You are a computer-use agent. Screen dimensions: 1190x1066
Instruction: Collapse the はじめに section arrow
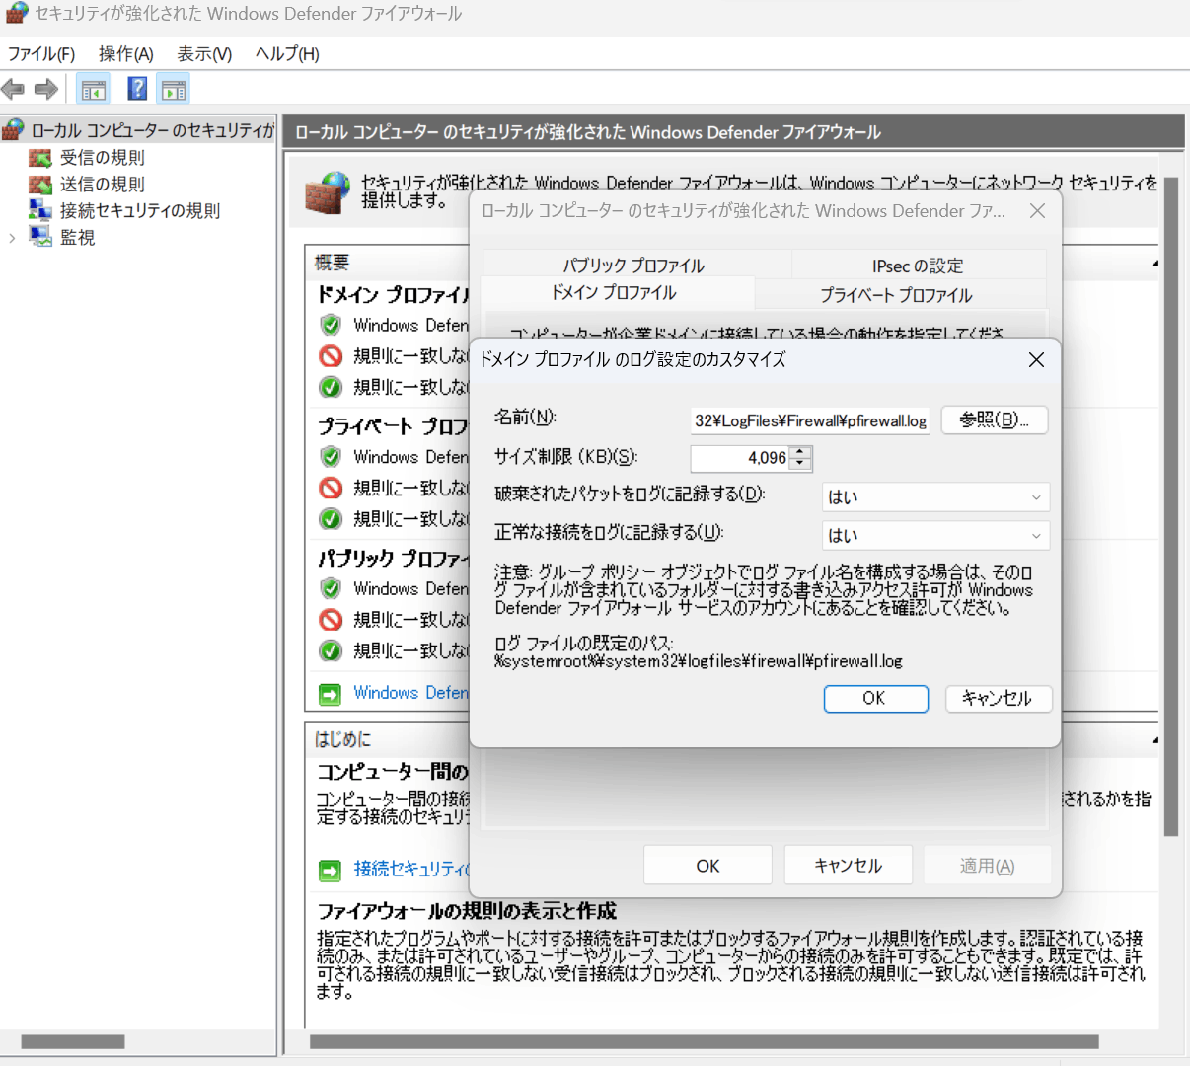tap(1154, 739)
